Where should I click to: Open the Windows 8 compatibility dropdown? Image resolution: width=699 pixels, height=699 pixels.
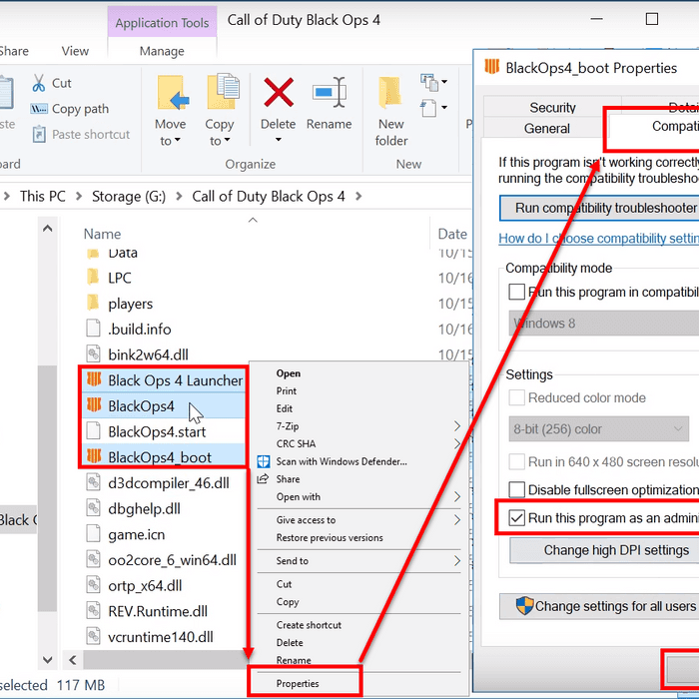tap(603, 324)
